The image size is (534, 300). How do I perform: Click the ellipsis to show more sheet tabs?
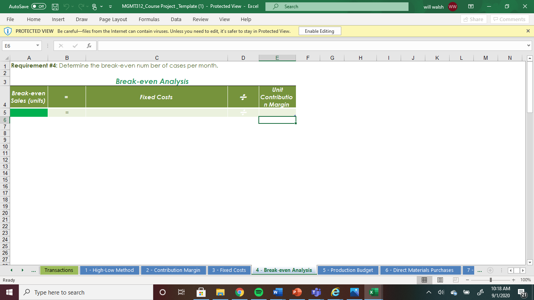pos(34,270)
